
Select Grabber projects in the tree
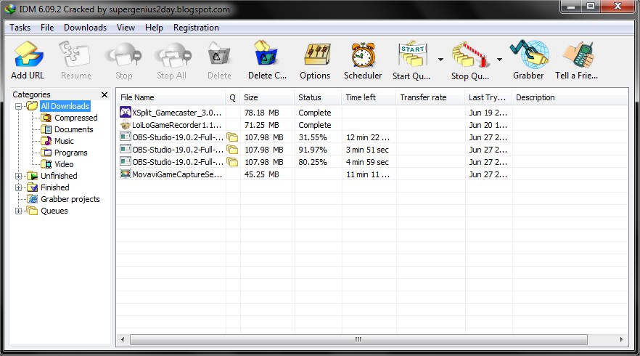70,199
